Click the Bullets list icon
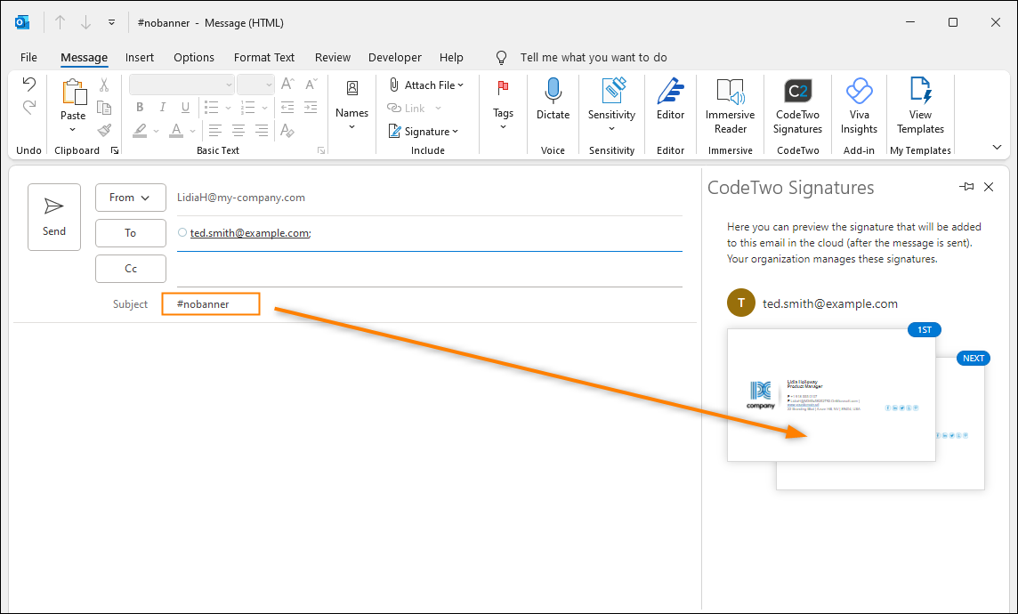Image resolution: width=1018 pixels, height=614 pixels. pyautogui.click(x=211, y=108)
